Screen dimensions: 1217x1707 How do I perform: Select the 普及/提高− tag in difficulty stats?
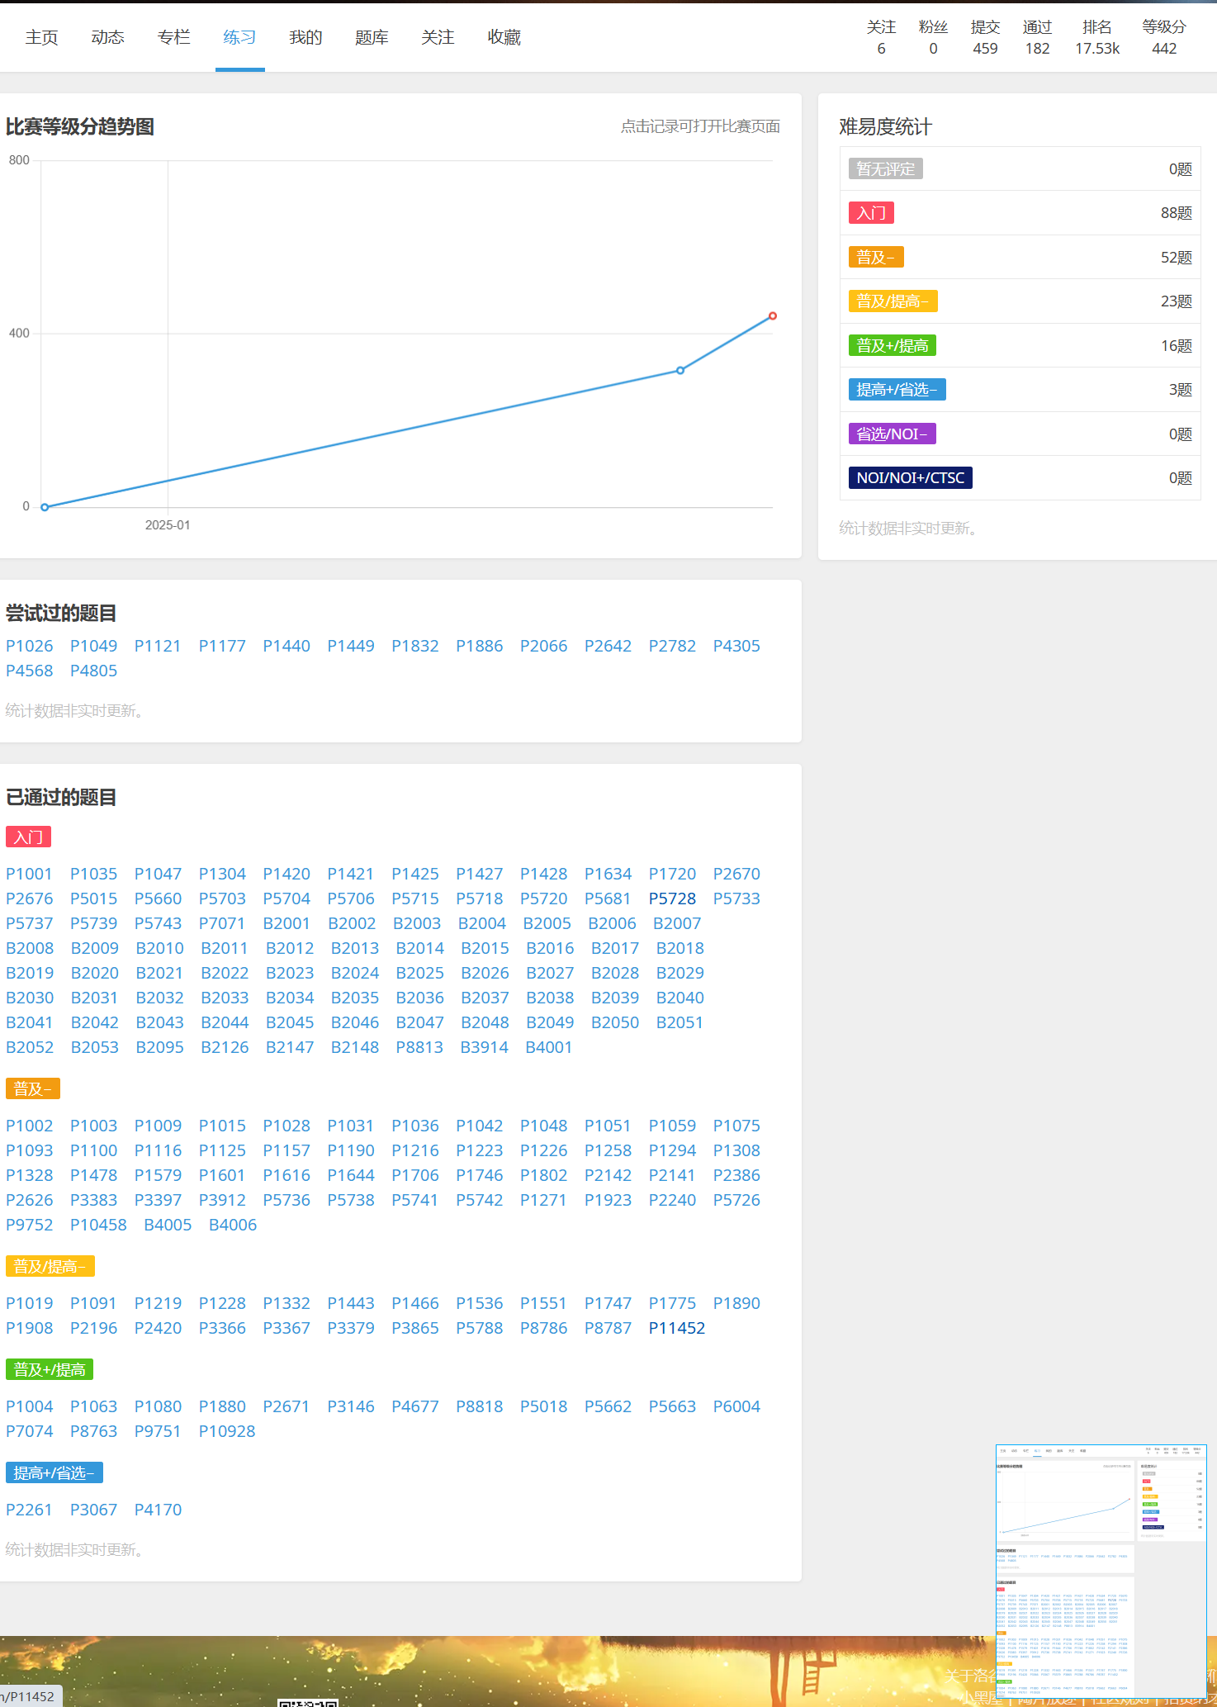(x=893, y=301)
